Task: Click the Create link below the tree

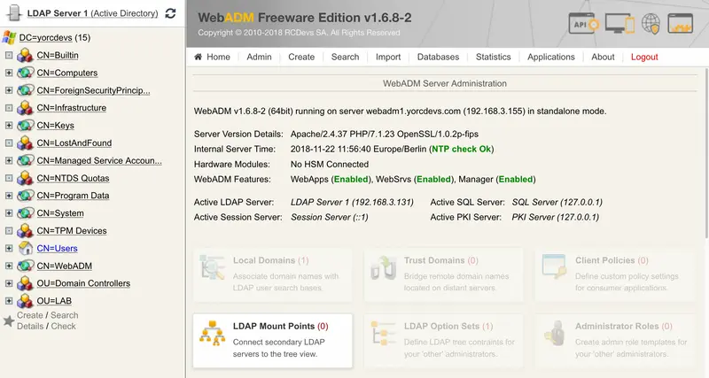Action: point(30,315)
